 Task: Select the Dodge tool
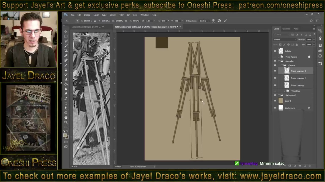pos(66,94)
